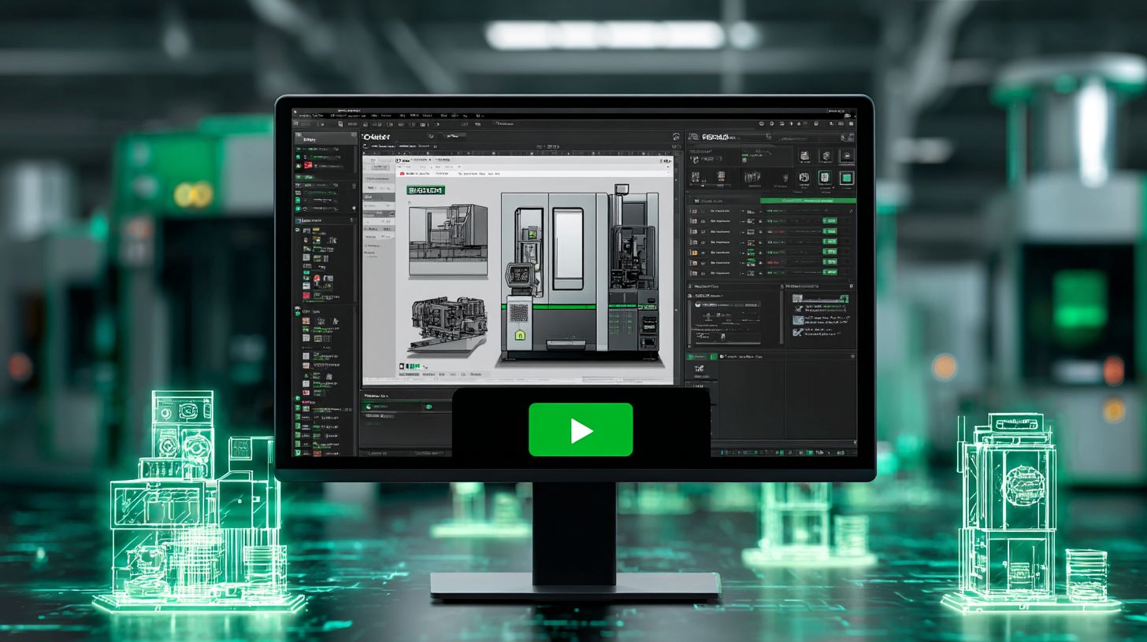The image size is (1147, 642).
Task: Click the green highlighted action bar in right panel
Action: click(797, 199)
